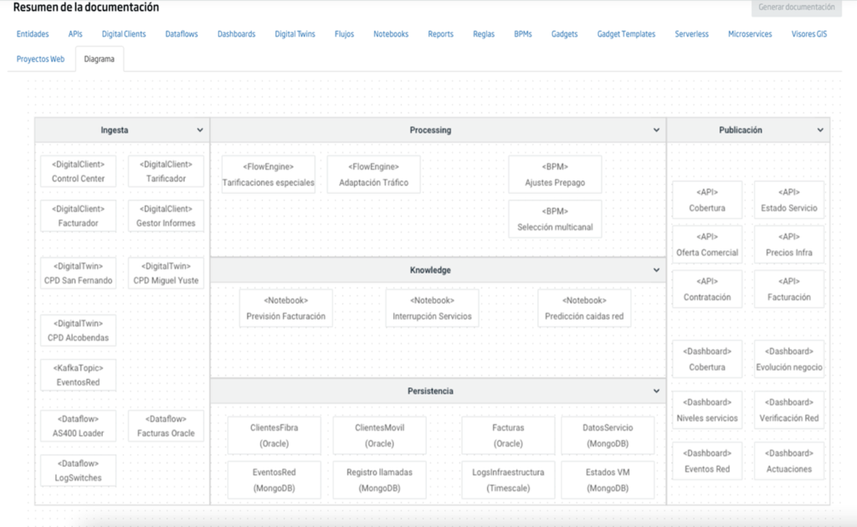Screen dimensions: 857x527
Task: Collapse the Ingesta section chevron
Action: tap(200, 130)
